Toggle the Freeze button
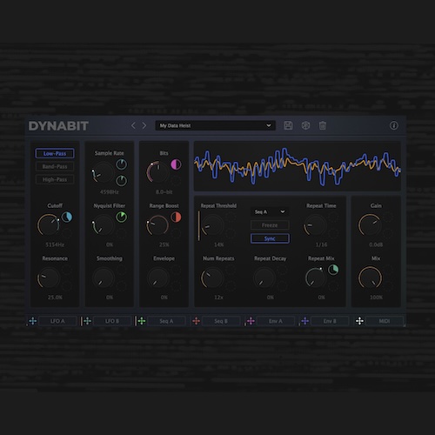 [270, 225]
